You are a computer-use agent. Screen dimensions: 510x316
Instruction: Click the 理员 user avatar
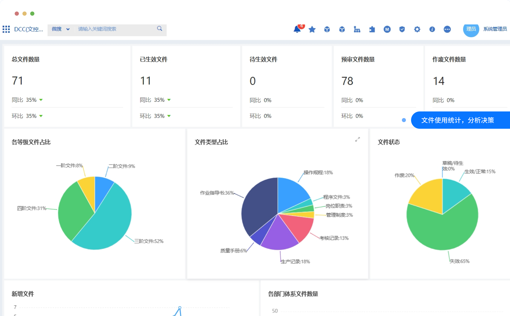(471, 29)
